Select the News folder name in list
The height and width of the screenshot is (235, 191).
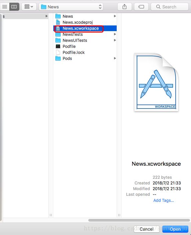[68, 16]
